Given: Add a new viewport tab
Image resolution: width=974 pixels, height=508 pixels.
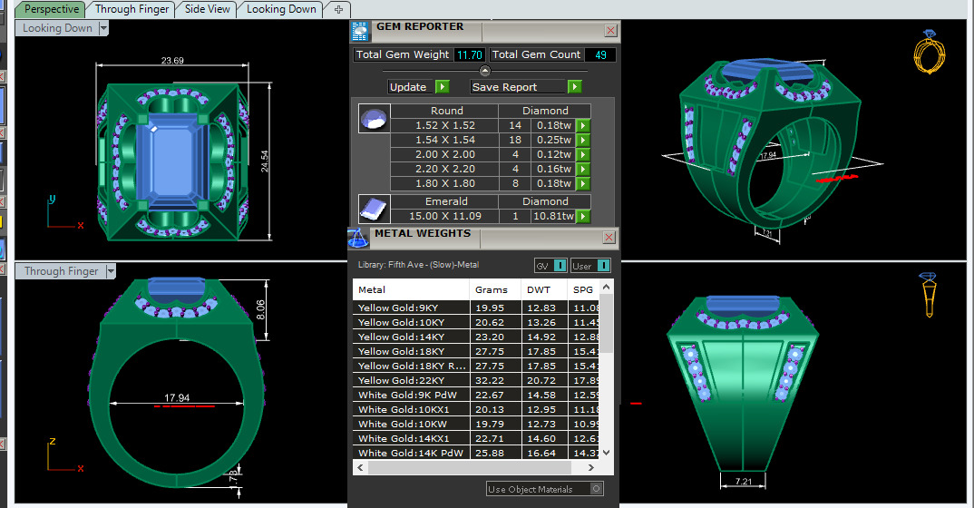Looking at the screenshot, I should click(x=338, y=9).
